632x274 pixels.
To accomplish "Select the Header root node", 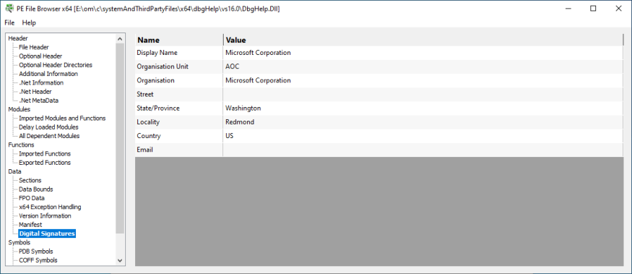I will click(18, 38).
